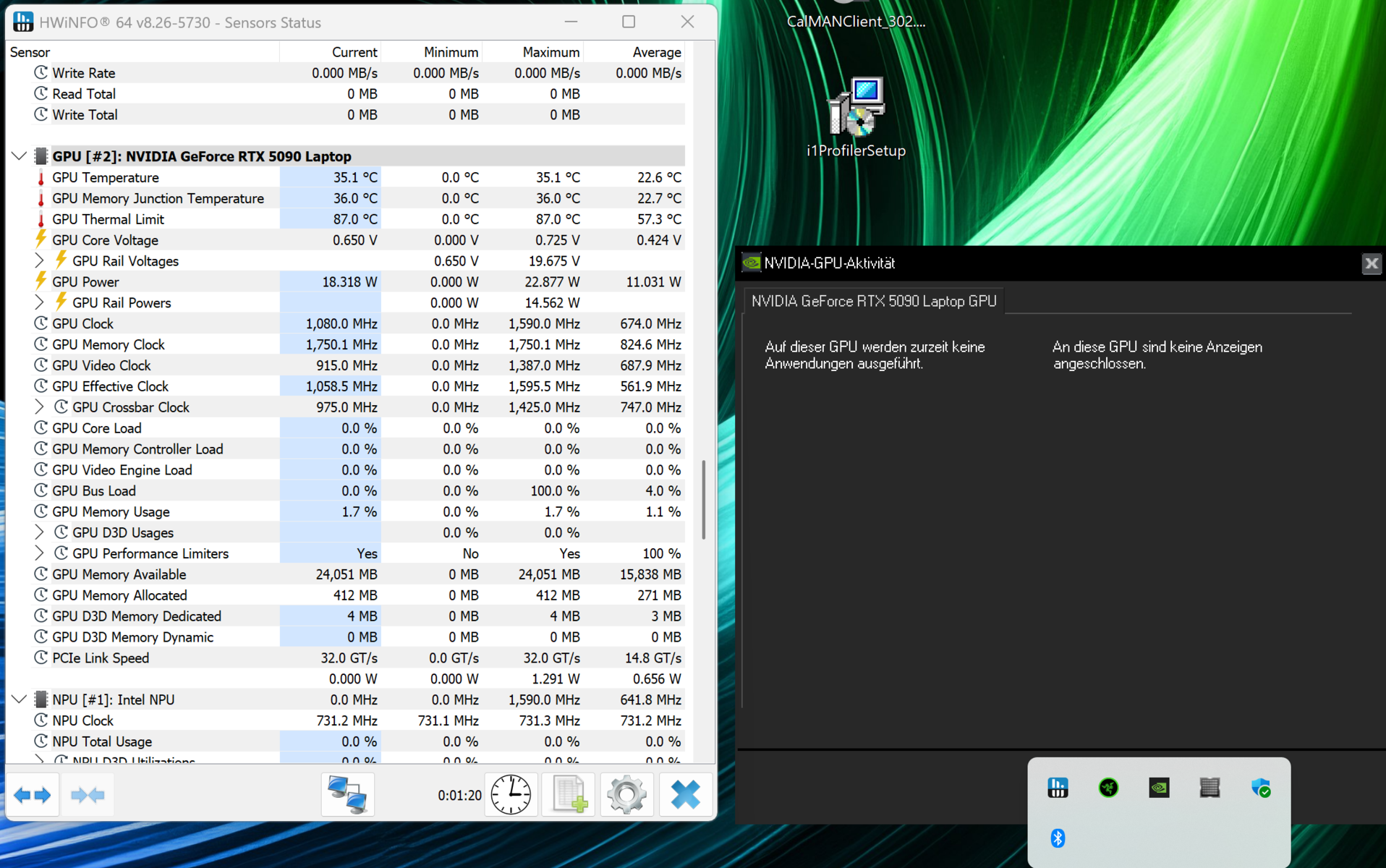Expand GPU Rail Voltages
Image resolution: width=1386 pixels, height=868 pixels.
[x=39, y=260]
